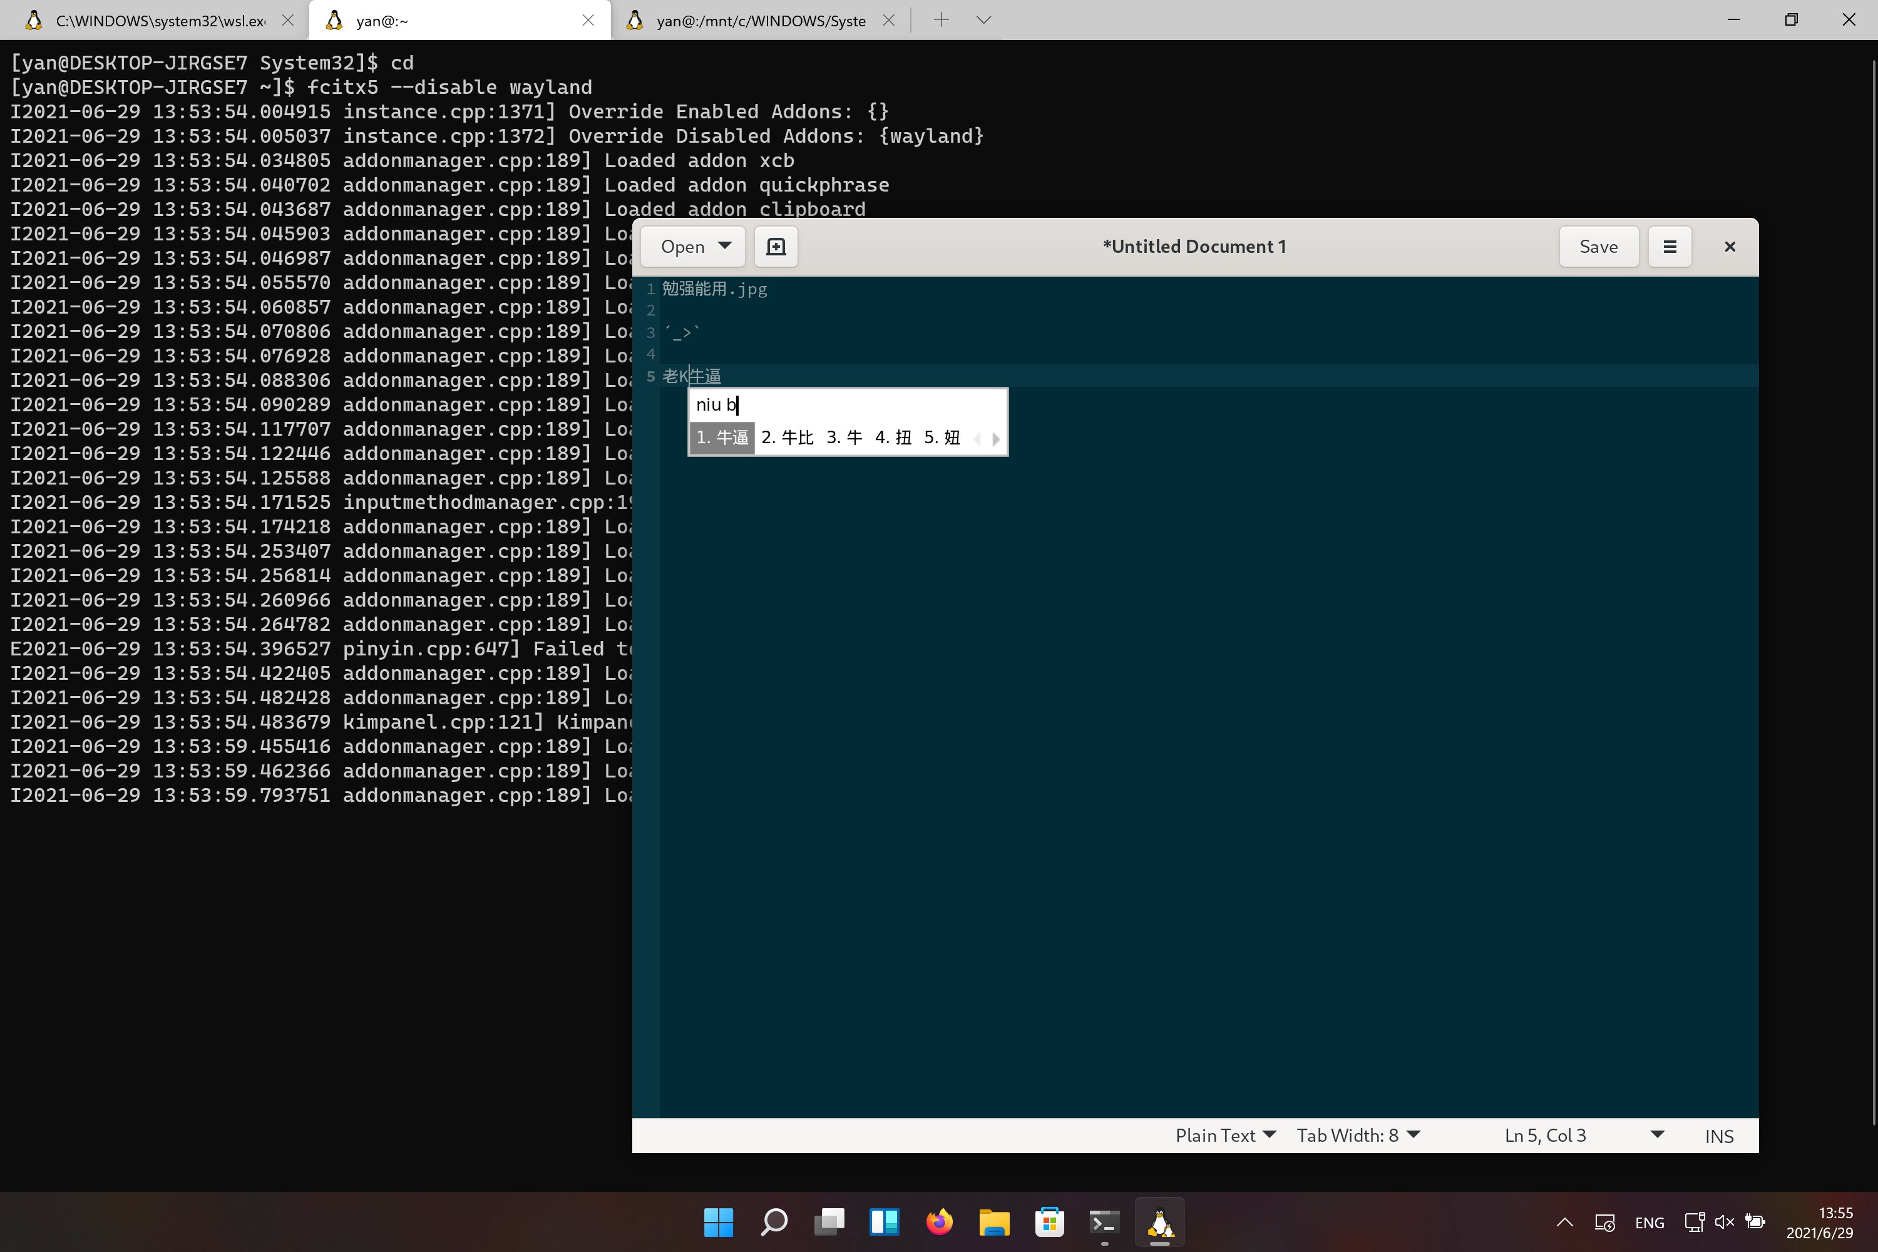
Task: Click the Loaded addon quickphrase log line
Action: (x=449, y=185)
